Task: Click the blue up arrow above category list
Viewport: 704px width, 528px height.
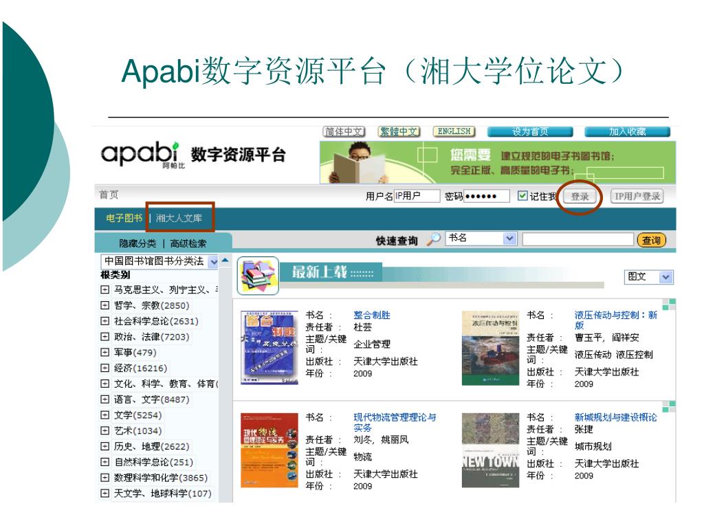Action: click(x=225, y=260)
